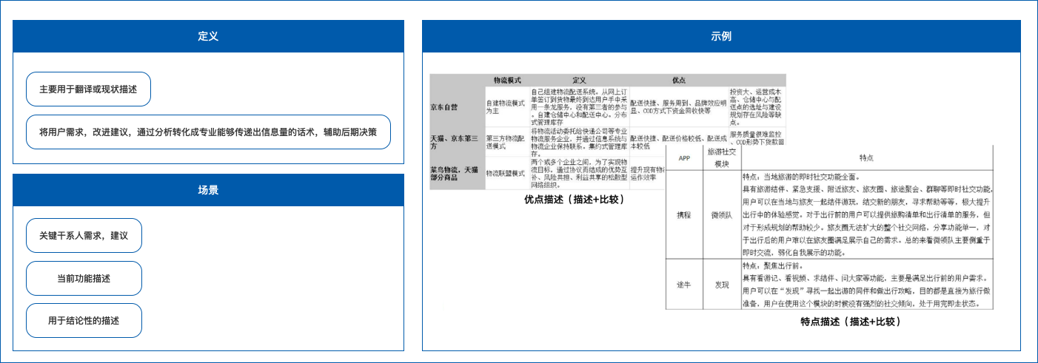The height and width of the screenshot is (363, 1038).
Task: Click the 将用户需求，改进建议 description box
Action: (x=208, y=132)
